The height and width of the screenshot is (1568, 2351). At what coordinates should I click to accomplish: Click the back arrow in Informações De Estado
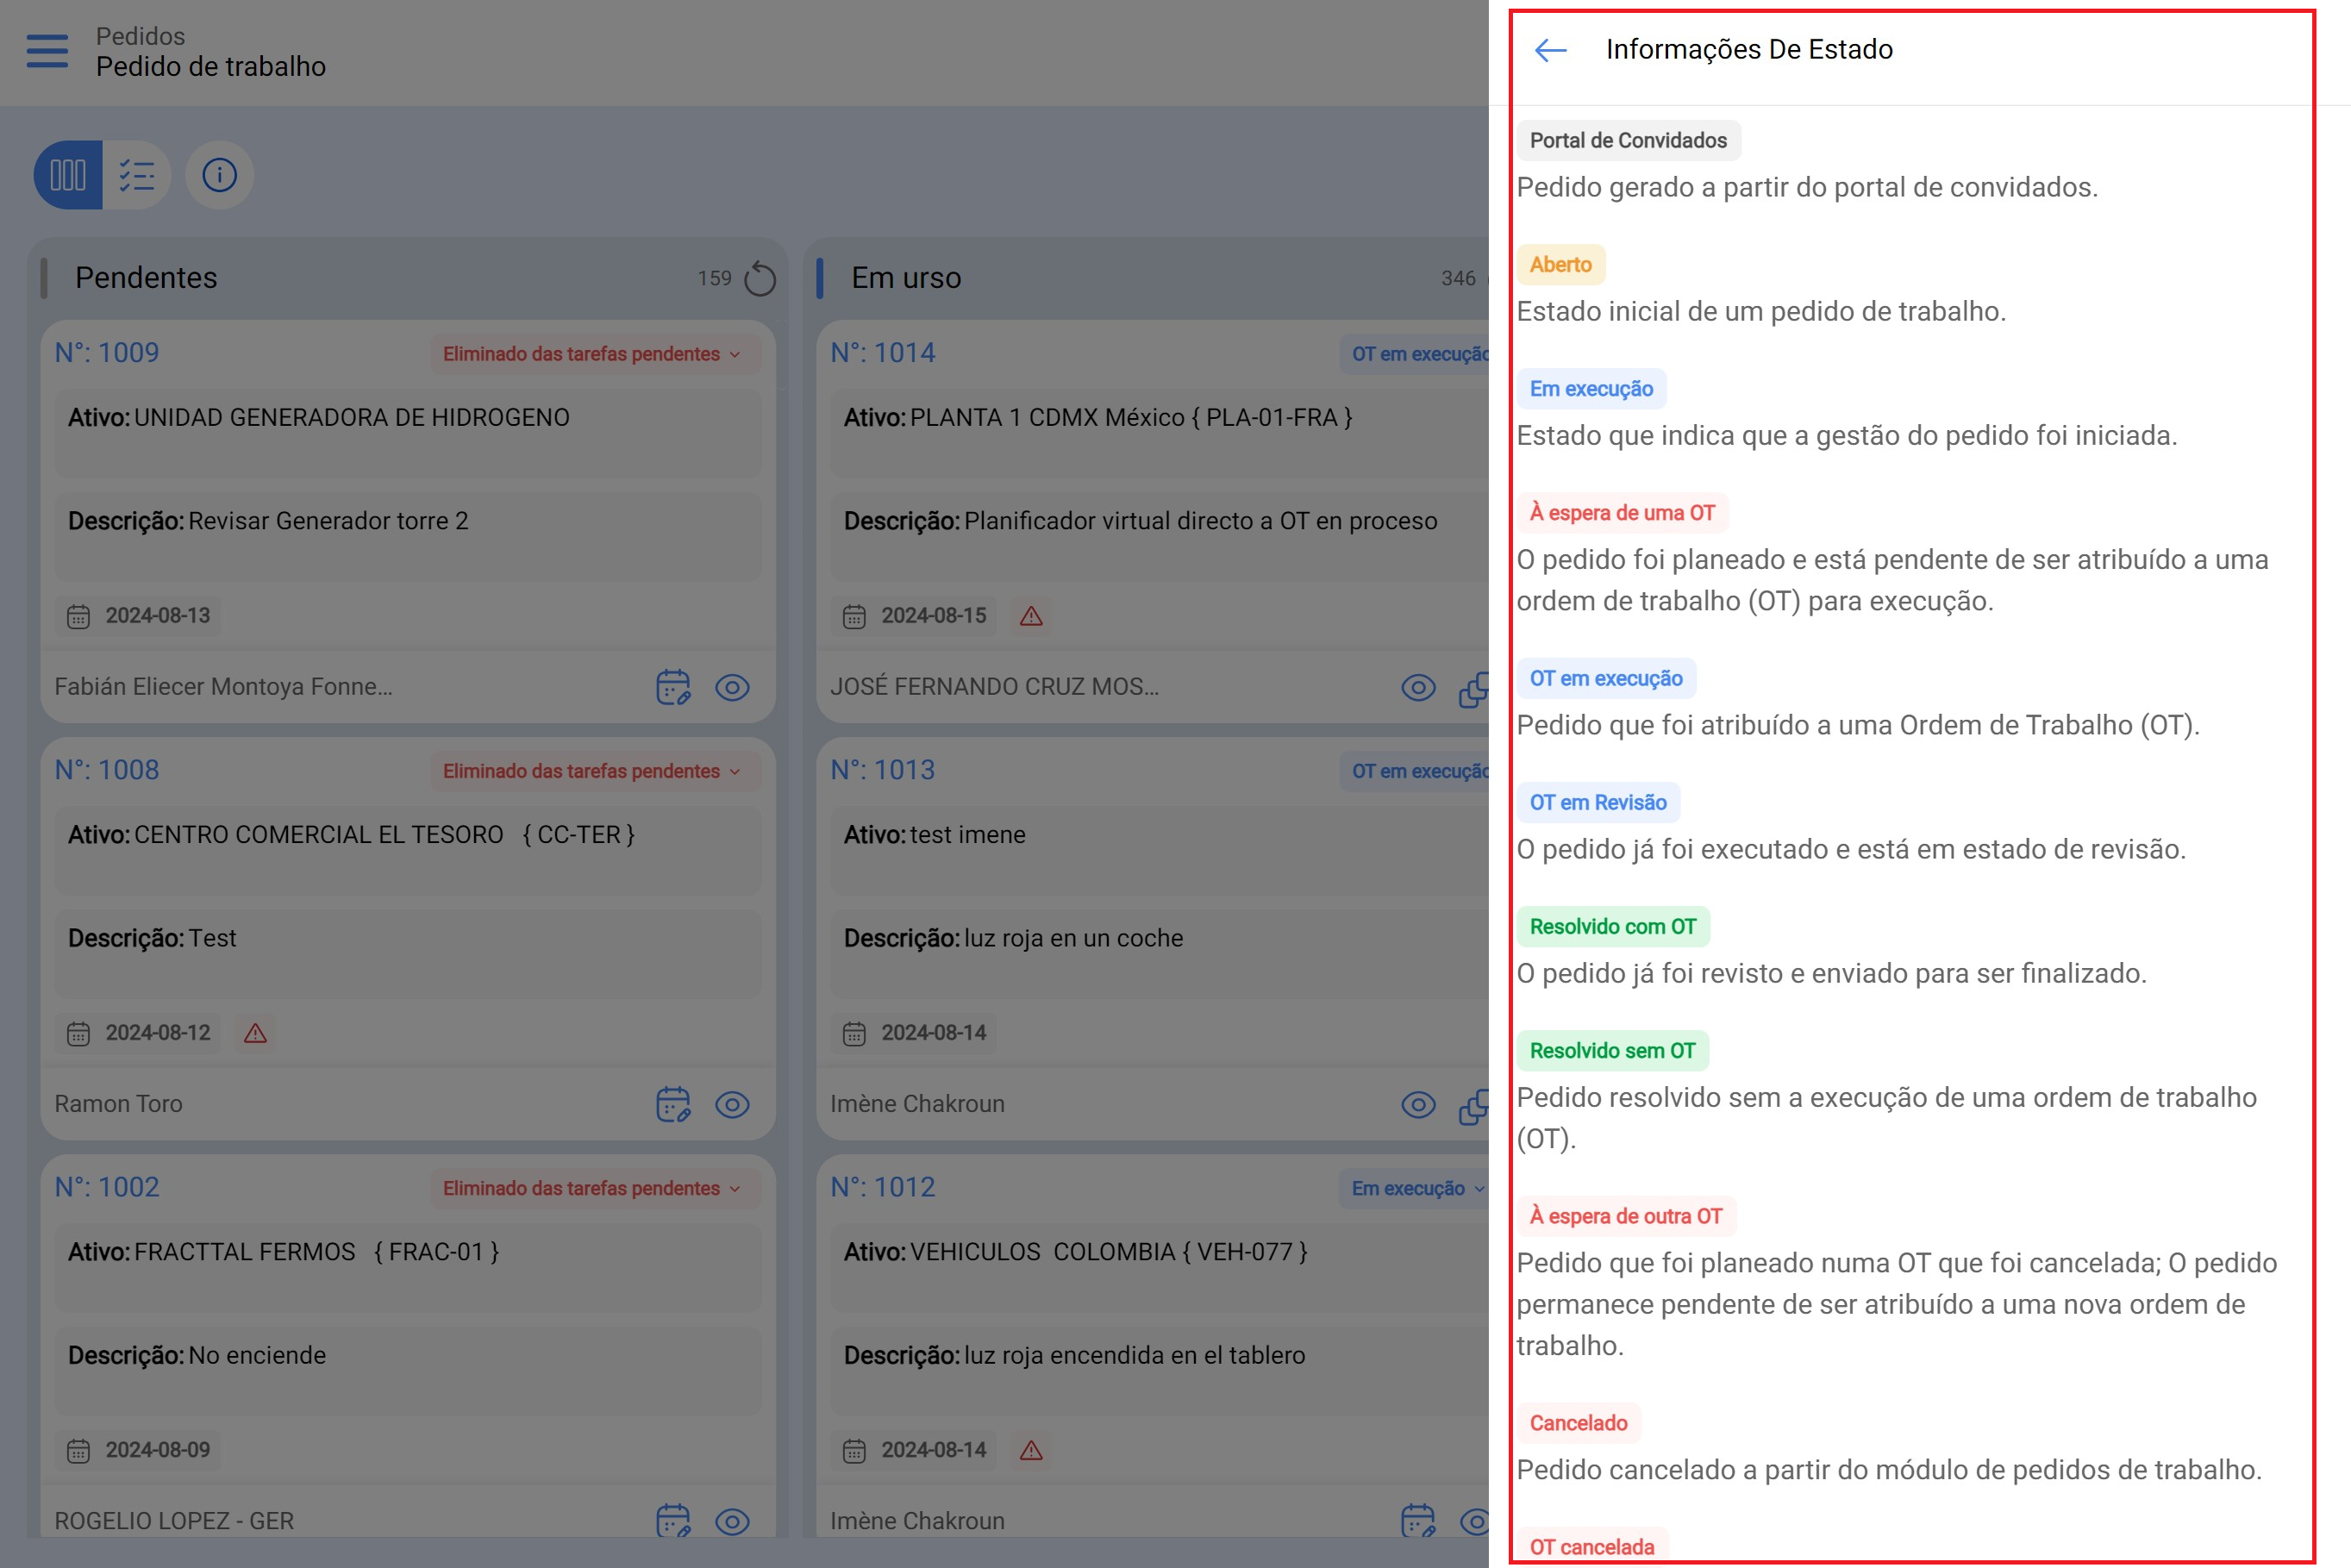[x=1550, y=50]
